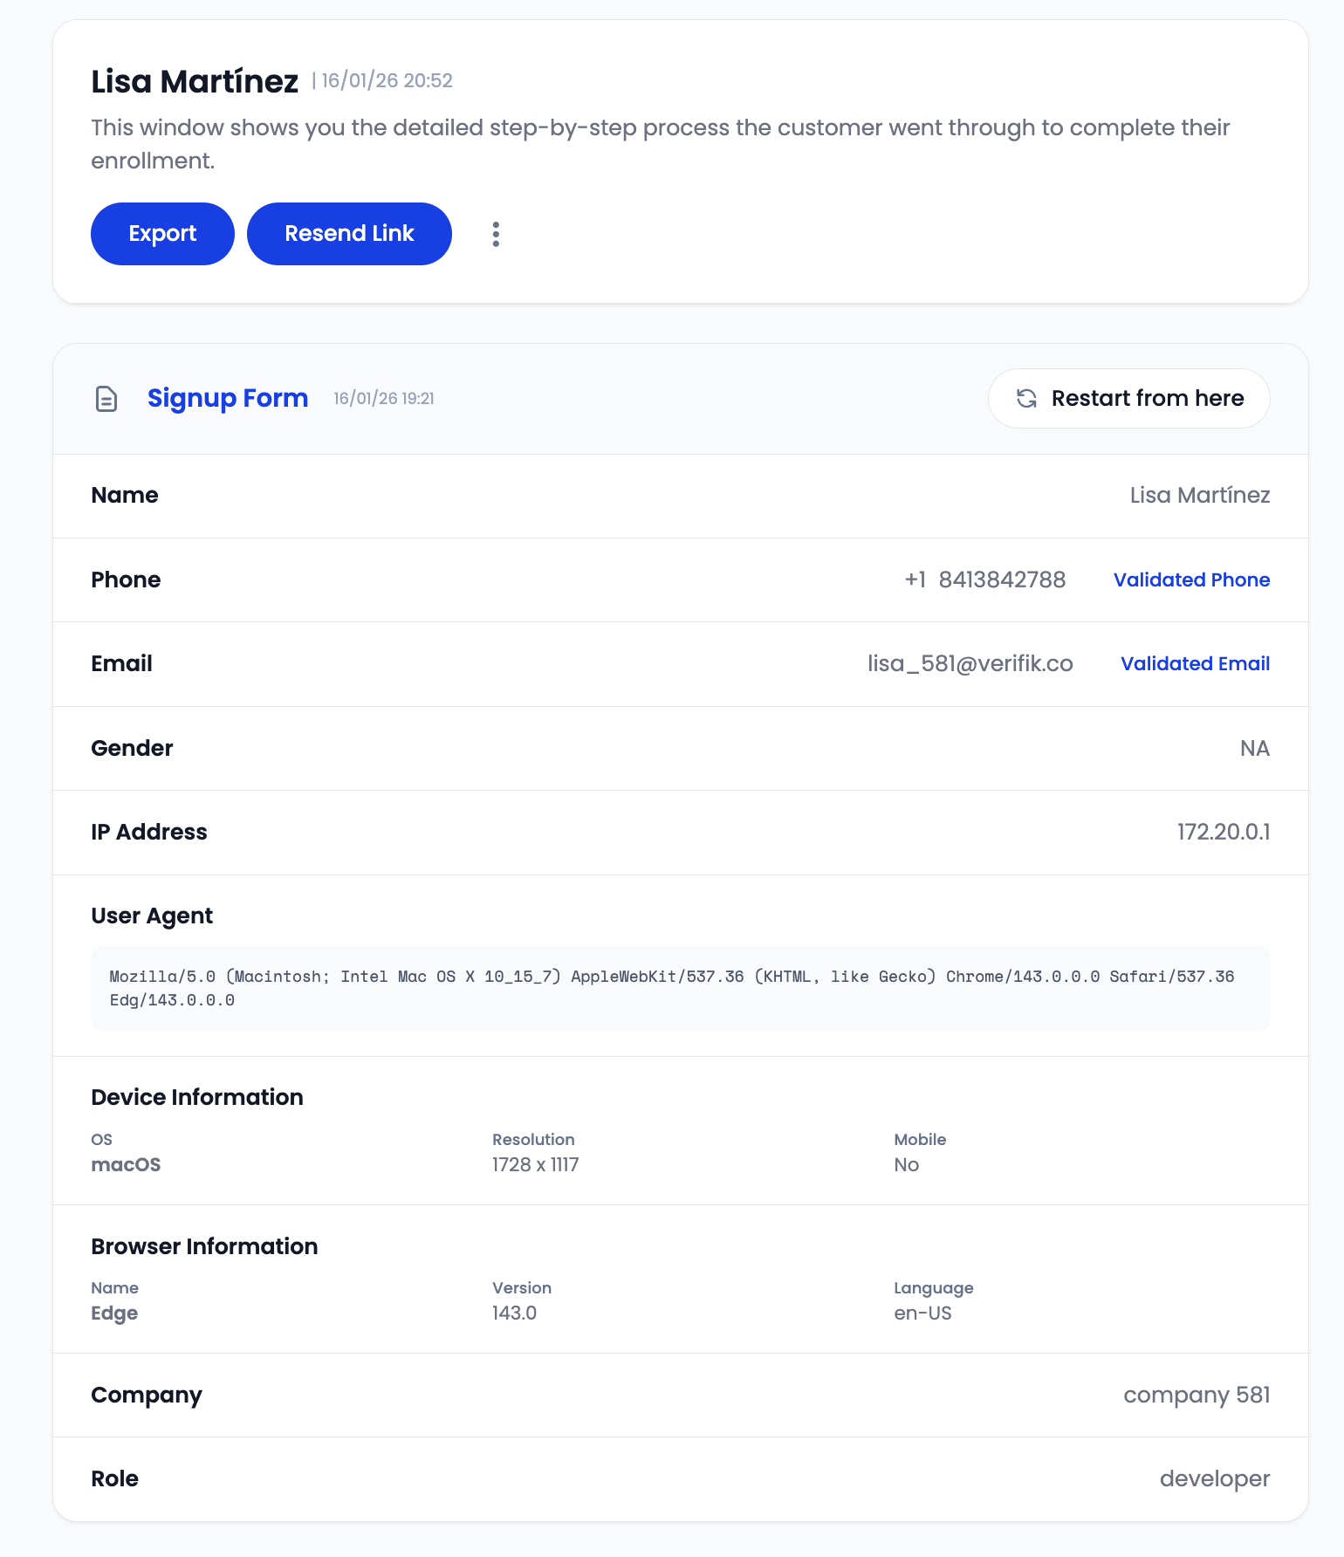Screen dimensions: 1344x1557
Task: Click the Signup Form timestamp 19:21
Action: pyautogui.click(x=384, y=399)
